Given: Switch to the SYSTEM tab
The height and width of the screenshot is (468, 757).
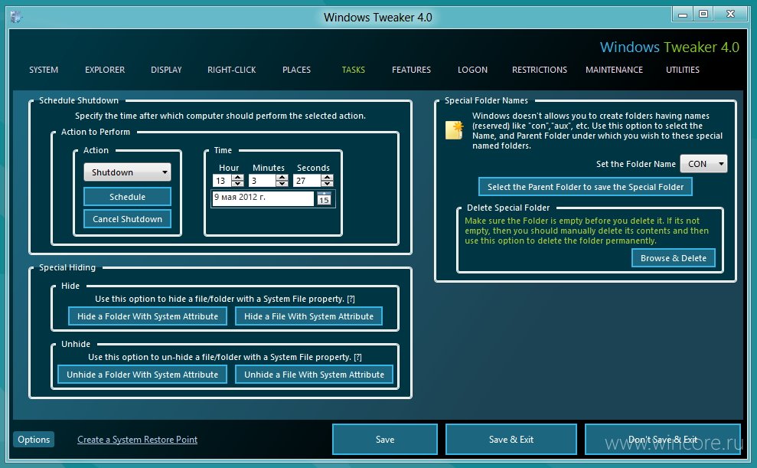Looking at the screenshot, I should [x=44, y=70].
